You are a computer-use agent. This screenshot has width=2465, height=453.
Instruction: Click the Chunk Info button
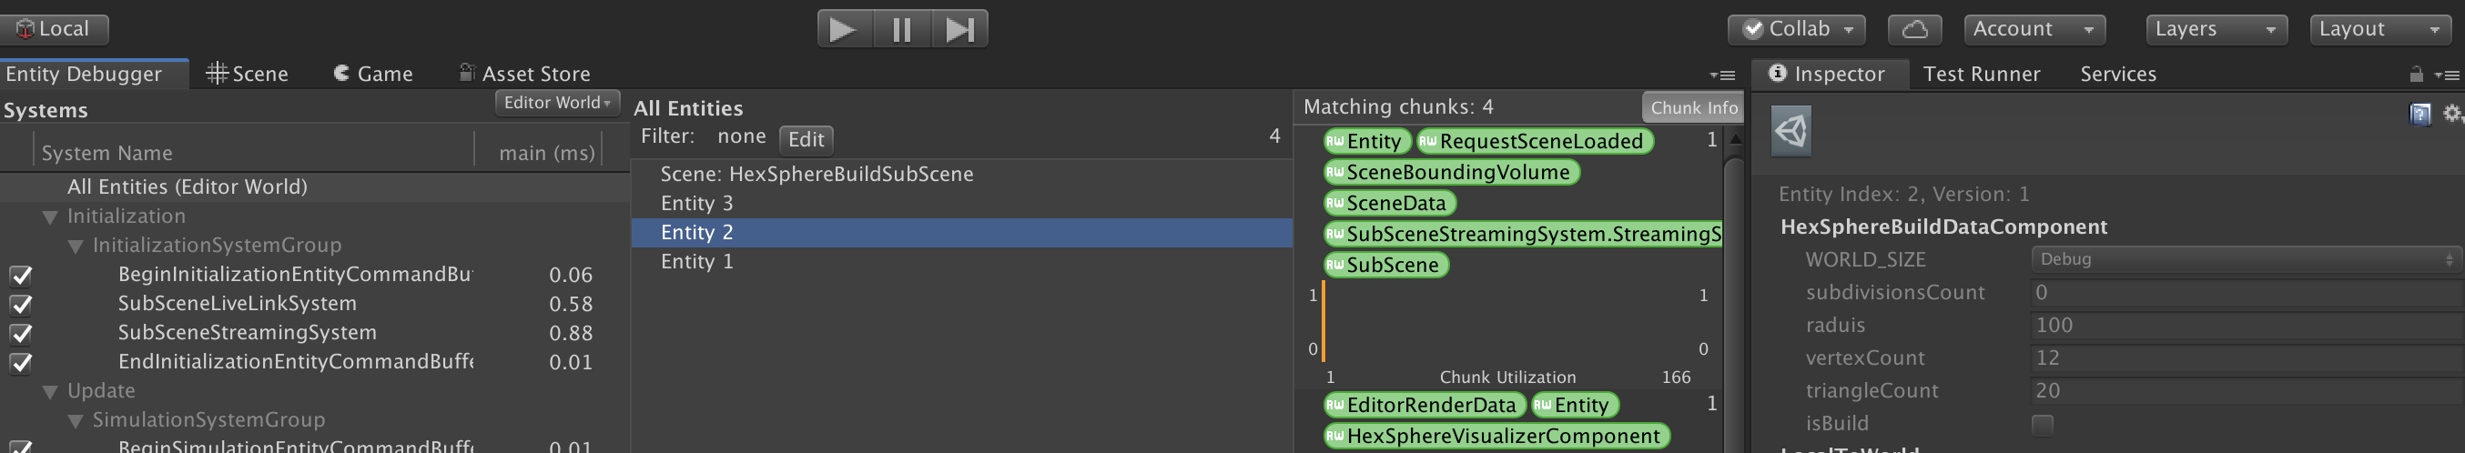click(1693, 108)
